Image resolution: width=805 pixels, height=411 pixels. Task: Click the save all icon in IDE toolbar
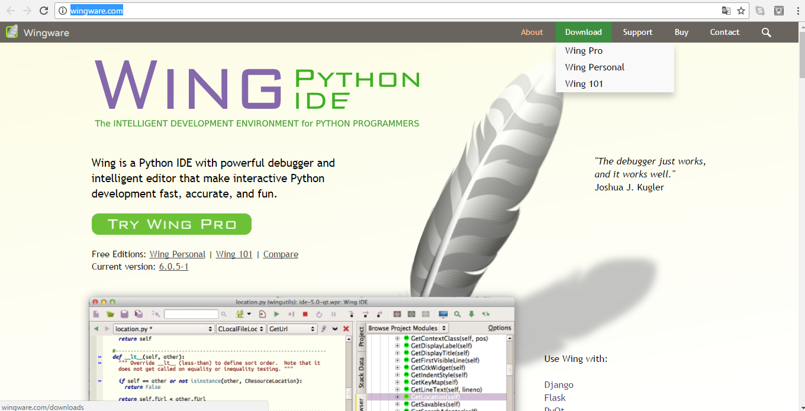139,314
